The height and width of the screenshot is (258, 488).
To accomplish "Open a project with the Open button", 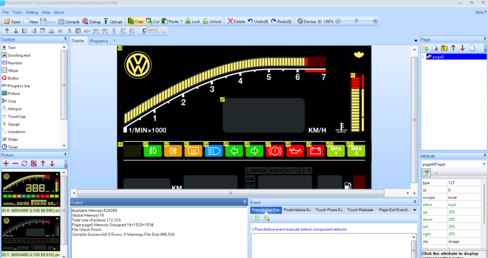I will (12, 21).
